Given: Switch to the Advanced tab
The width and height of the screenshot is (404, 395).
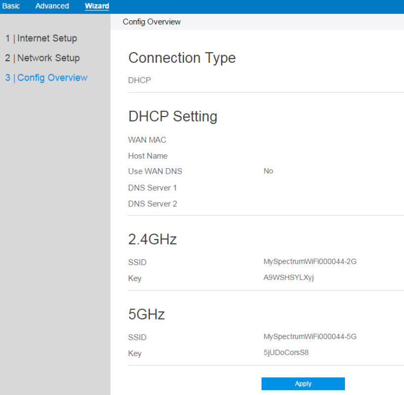Looking at the screenshot, I should pyautogui.click(x=52, y=6).
